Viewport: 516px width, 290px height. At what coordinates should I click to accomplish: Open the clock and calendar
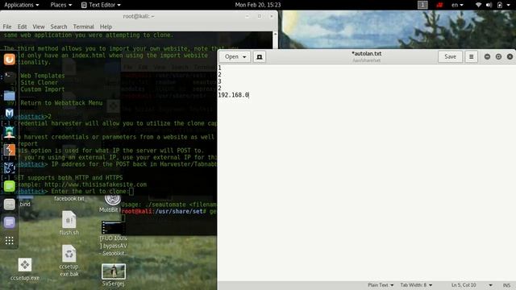pos(258,5)
